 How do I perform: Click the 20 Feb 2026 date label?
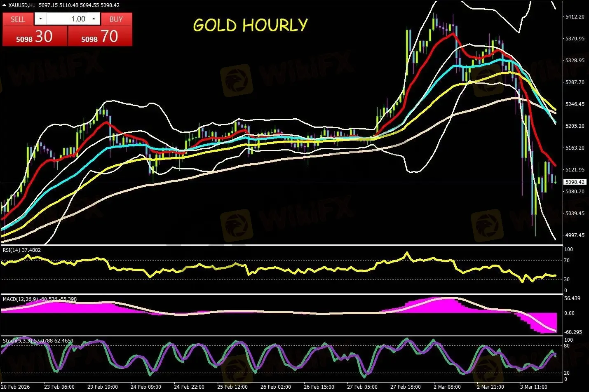pos(16,387)
